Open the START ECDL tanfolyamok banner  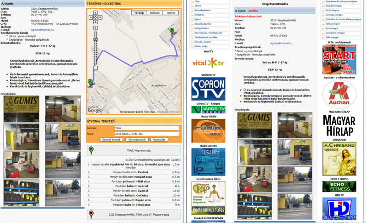[x=339, y=59]
